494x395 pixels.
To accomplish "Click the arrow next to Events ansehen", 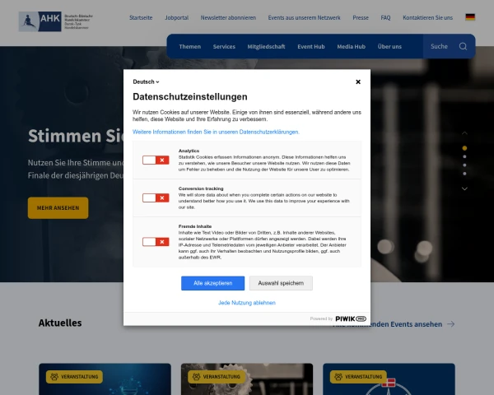I will pos(451,324).
